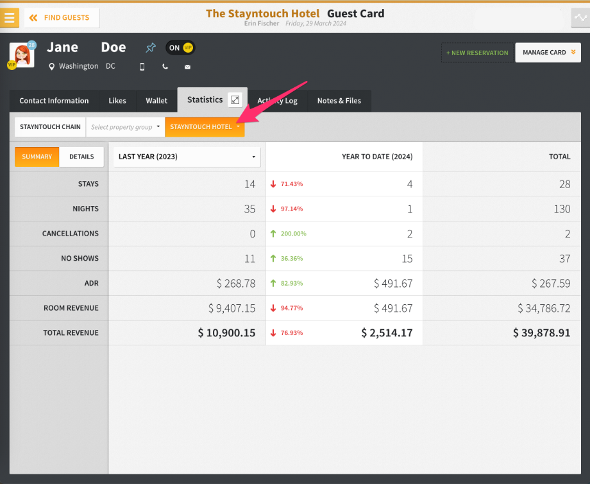This screenshot has width=590, height=484.
Task: Open the hamburger main menu
Action: 10,18
